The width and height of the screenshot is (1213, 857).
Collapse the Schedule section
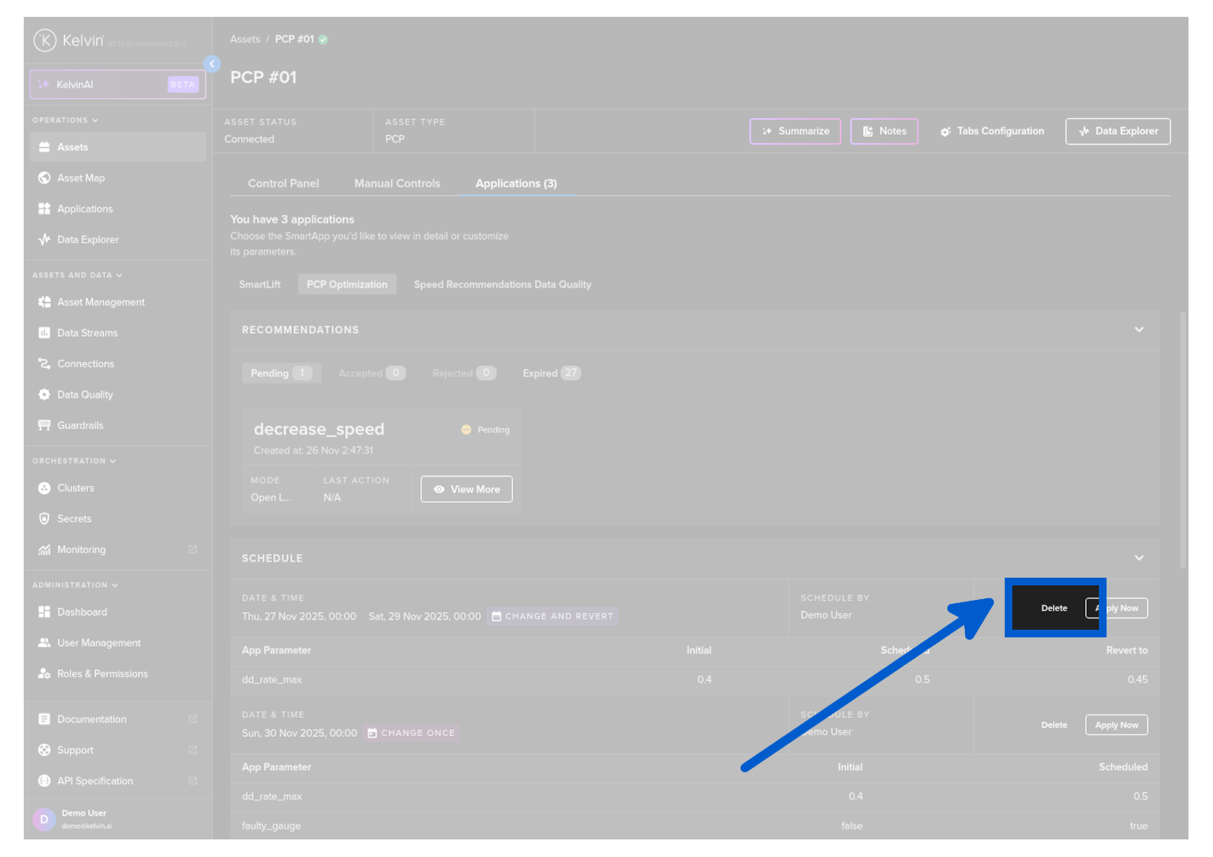1139,558
